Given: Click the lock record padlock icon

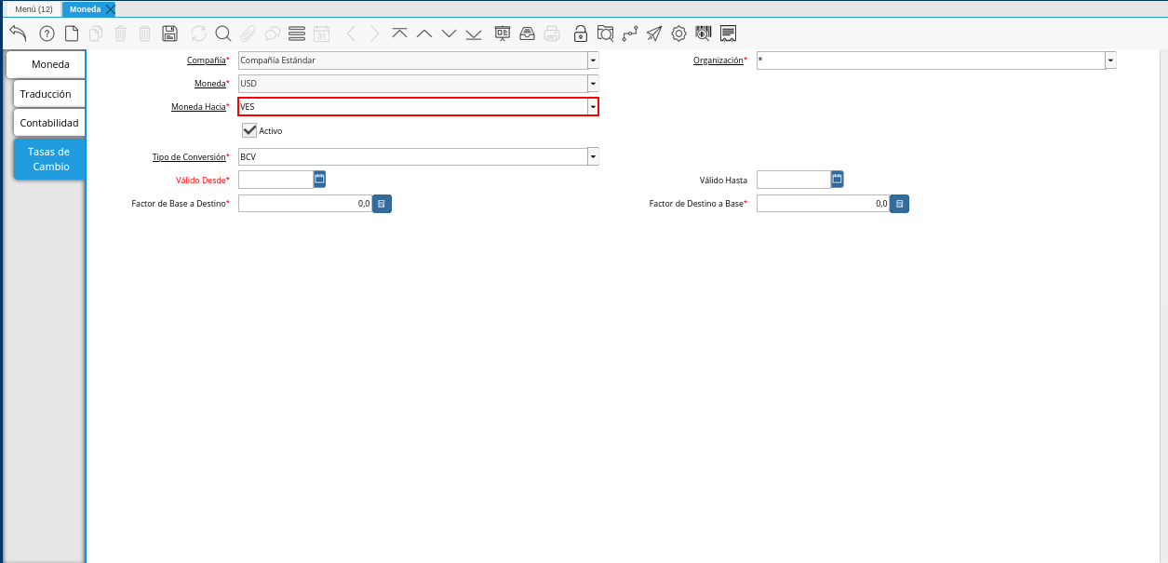Looking at the screenshot, I should [x=581, y=34].
